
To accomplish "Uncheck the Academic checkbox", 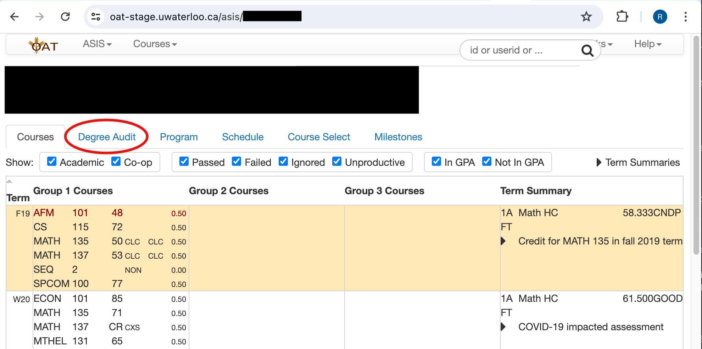I will (52, 161).
